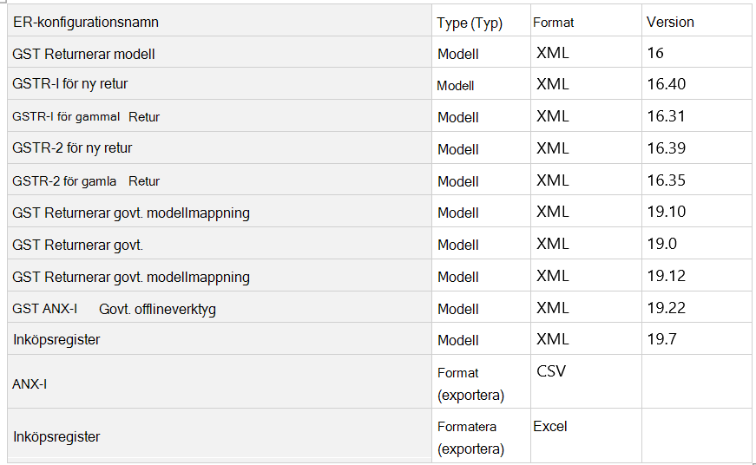Click the GST Returnerar govt. cell
The height and width of the screenshot is (465, 756).
point(220,244)
